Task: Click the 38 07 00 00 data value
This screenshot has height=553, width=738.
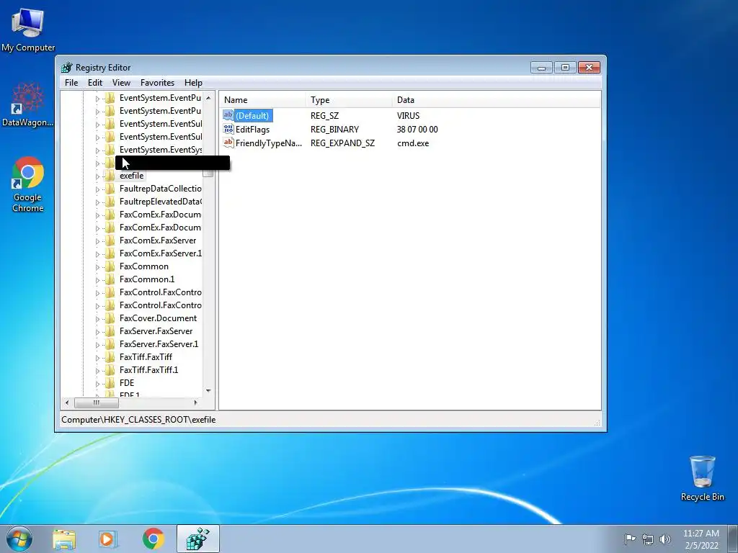Action: tap(417, 130)
